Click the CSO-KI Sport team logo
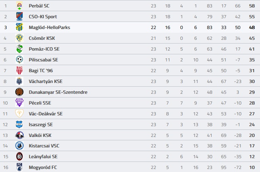 click(19, 17)
